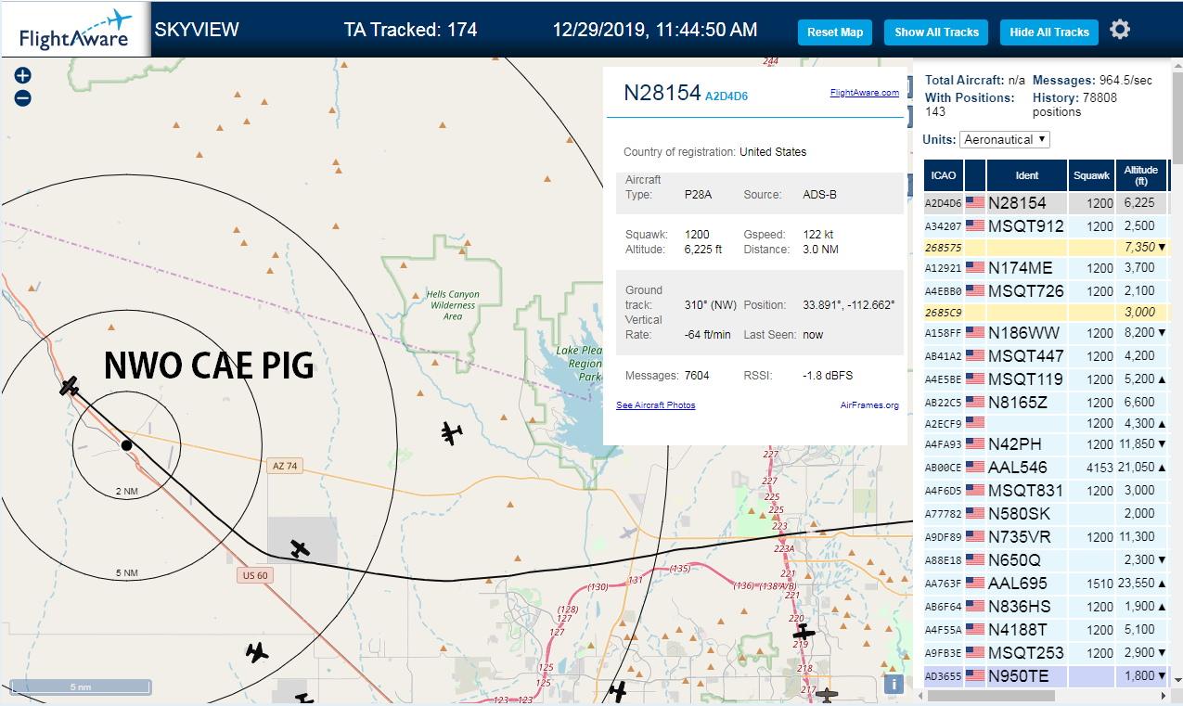Click the receiver site black dot marker
This screenshot has height=706, width=1183.
(x=126, y=445)
